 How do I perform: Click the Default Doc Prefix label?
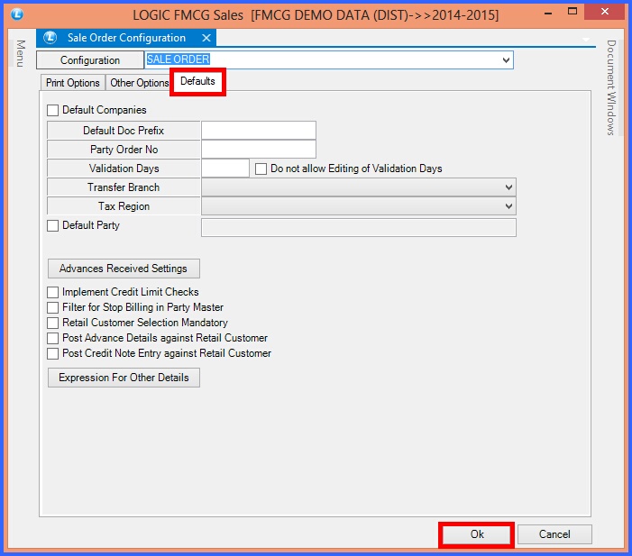(124, 131)
